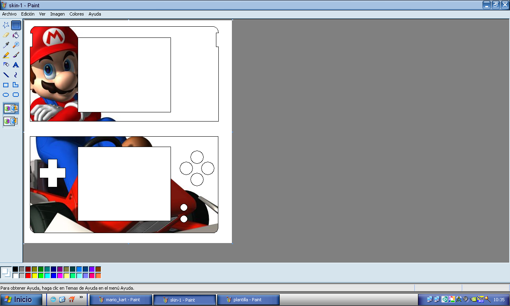Image resolution: width=510 pixels, height=306 pixels.
Task: Select the Free-Form Select tool
Action: (6, 25)
